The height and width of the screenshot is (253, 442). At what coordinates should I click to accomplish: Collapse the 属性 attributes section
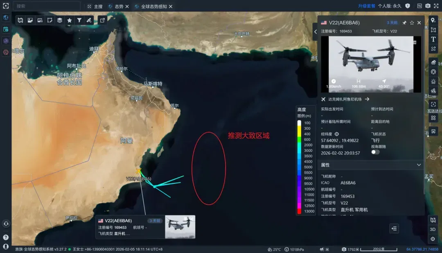[x=419, y=165]
